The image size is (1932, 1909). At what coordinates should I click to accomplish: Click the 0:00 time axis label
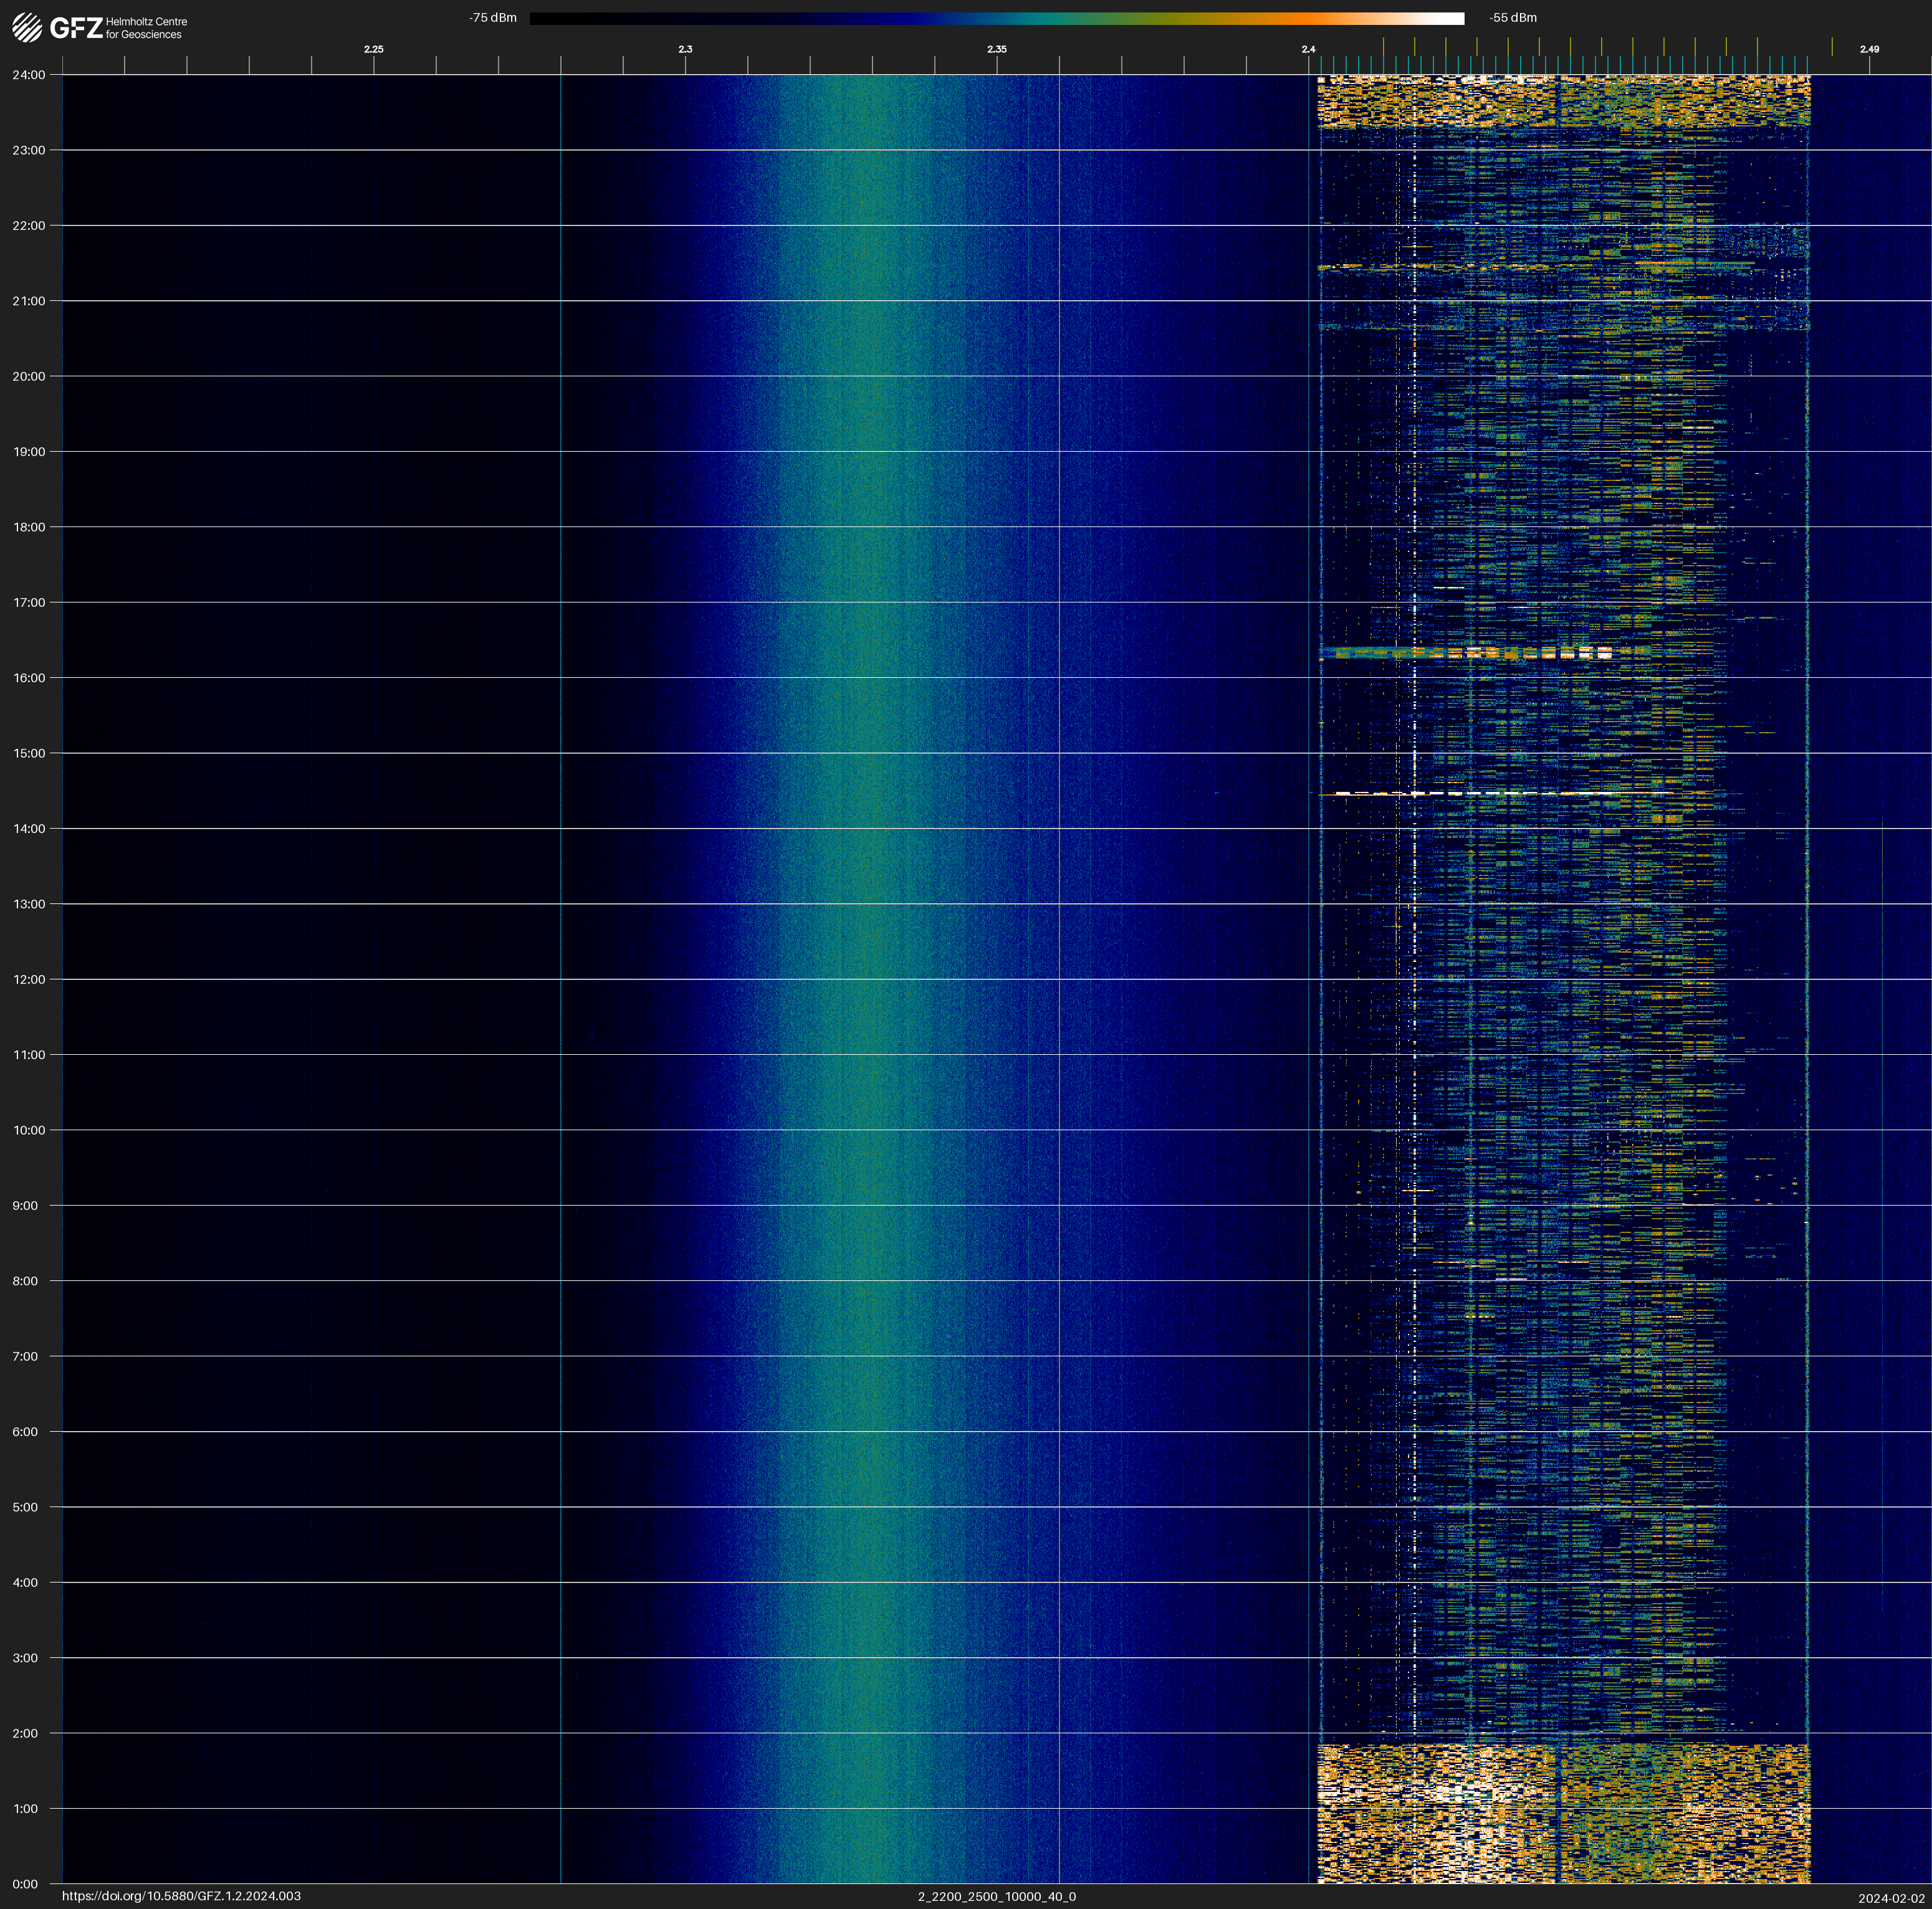26,1884
